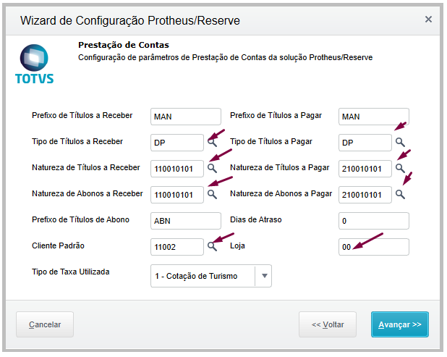Click the 'Dias de Atraso' label

pos(256,219)
